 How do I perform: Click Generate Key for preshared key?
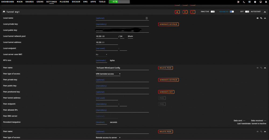[x=166, y=92]
